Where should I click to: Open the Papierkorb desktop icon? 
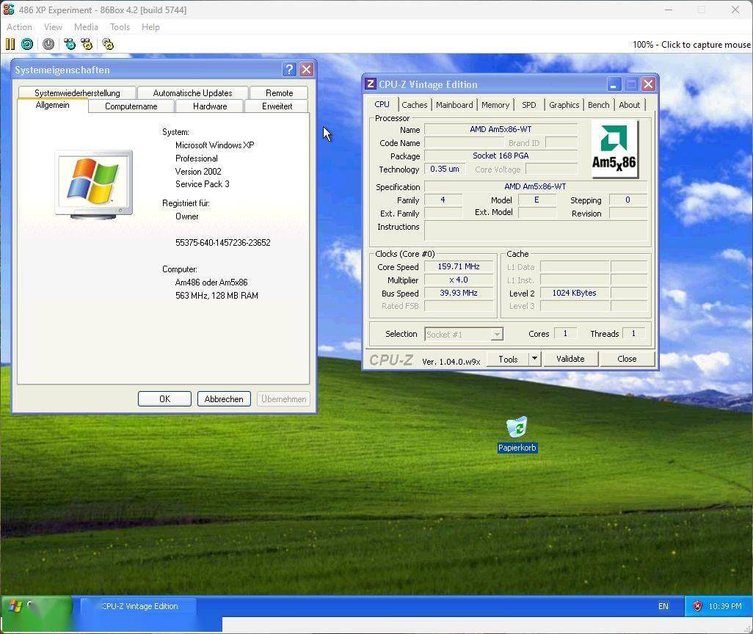click(x=517, y=428)
